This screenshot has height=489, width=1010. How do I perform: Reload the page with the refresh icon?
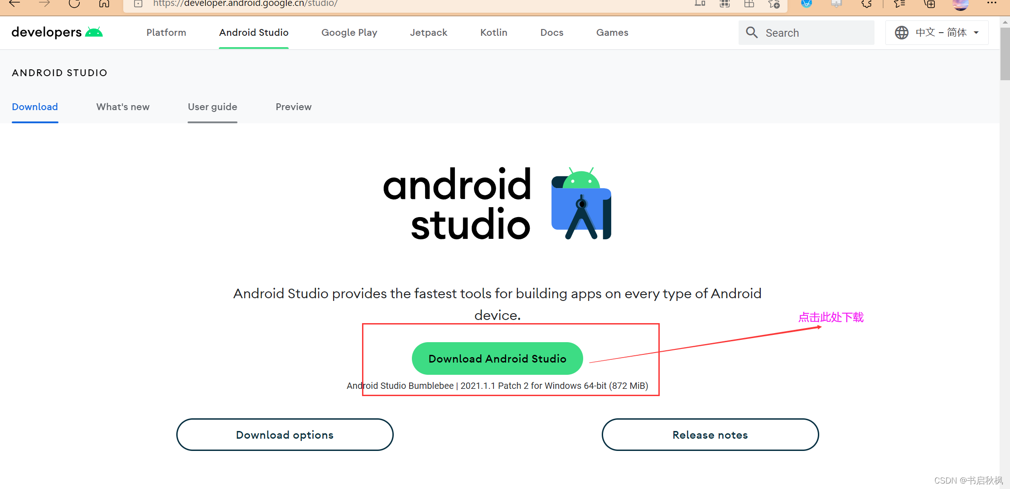click(74, 4)
